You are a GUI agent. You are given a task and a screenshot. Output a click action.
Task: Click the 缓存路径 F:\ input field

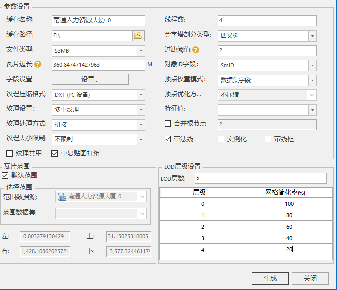click(92, 36)
